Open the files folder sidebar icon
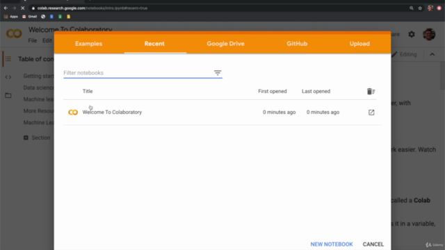The width and height of the screenshot is (445, 250). (x=8, y=96)
